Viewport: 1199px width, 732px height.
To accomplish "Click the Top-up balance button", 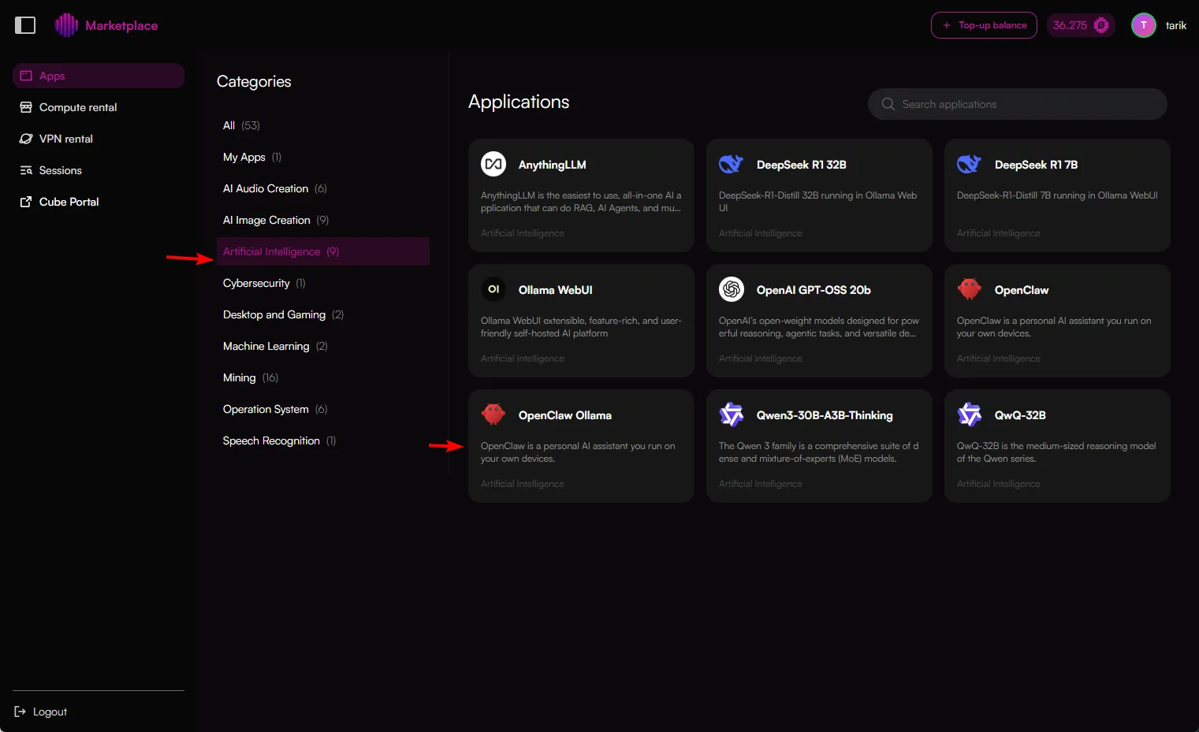I will tap(984, 25).
